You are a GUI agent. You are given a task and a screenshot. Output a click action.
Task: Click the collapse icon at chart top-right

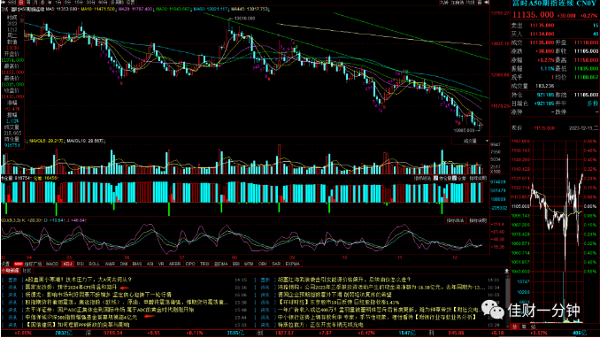pos(487,3)
